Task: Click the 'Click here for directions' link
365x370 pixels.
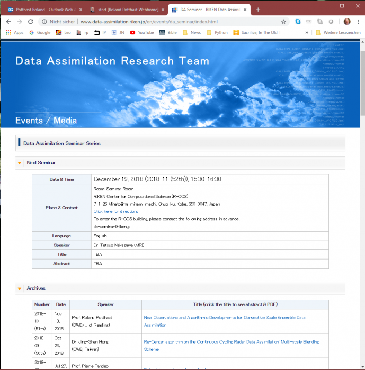Action: pyautogui.click(x=116, y=211)
